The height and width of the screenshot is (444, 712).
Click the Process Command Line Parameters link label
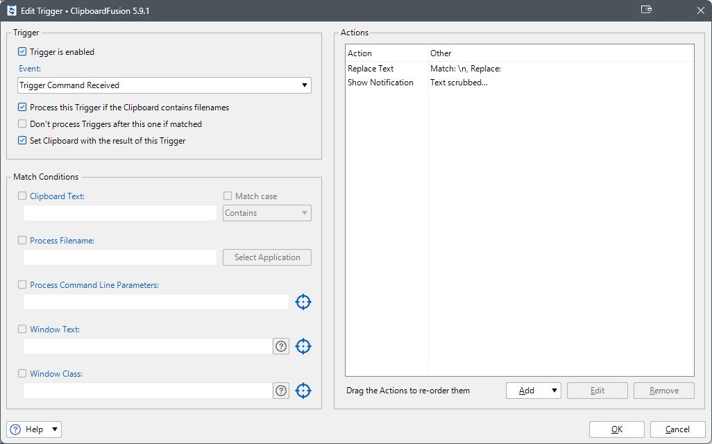coord(94,285)
